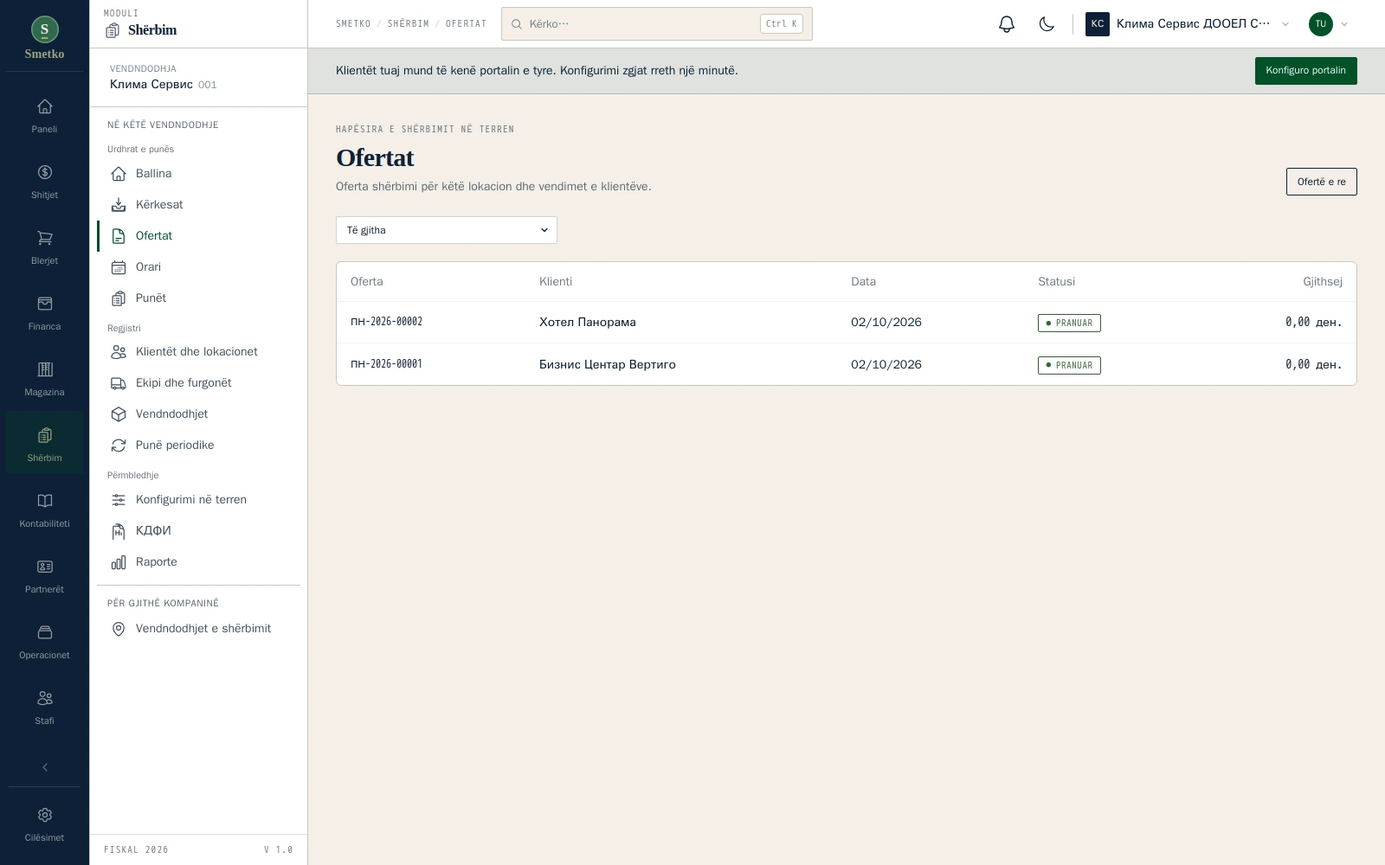
Task: Open user menu TU avatar
Action: [1329, 24]
